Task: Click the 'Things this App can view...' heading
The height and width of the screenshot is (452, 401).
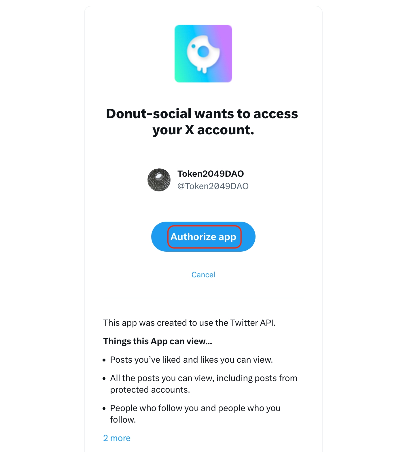Action: pos(158,341)
